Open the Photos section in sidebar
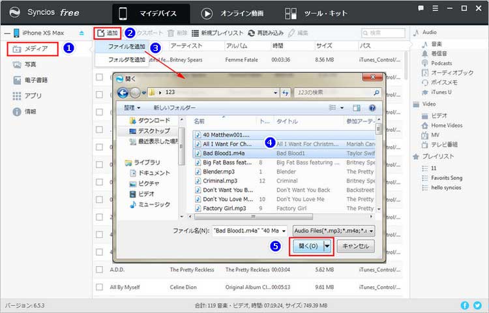The width and height of the screenshot is (489, 313). pos(24,65)
